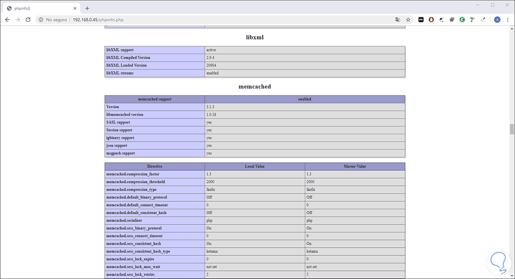Click 'memcached.sess_lock_expire' directive
The width and height of the screenshot is (515, 279).
130,259
